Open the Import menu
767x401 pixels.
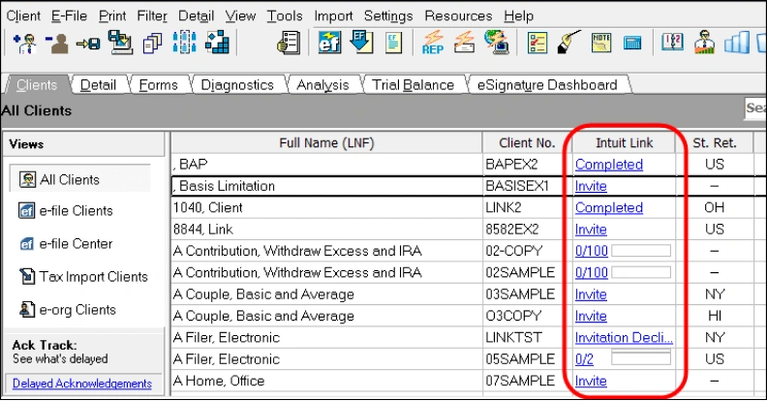[333, 16]
